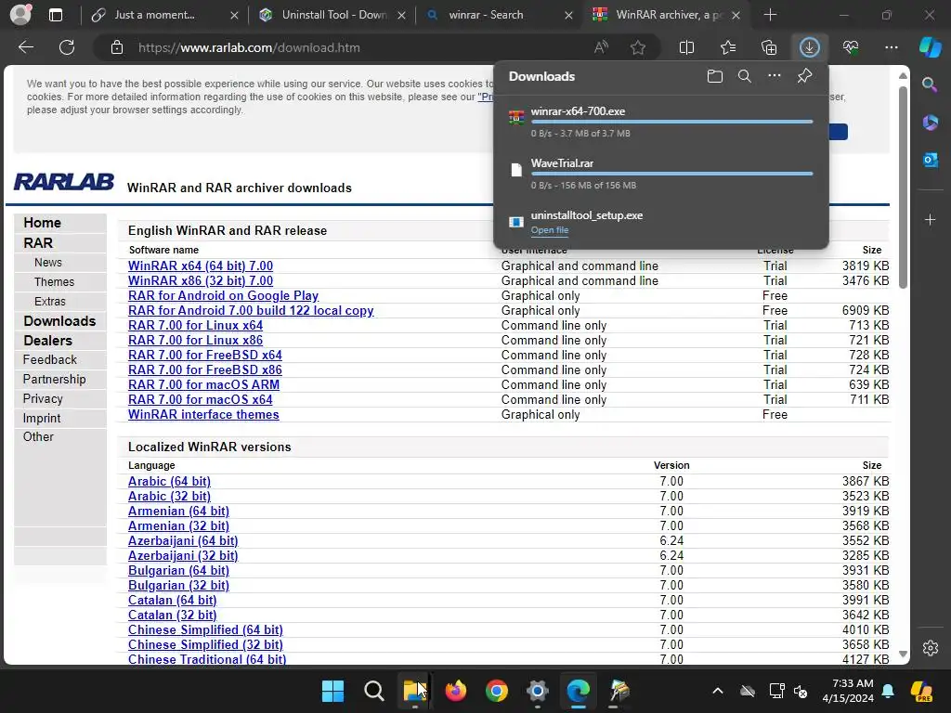The height and width of the screenshot is (713, 951).
Task: Open the Microsoft 365 sidebar icon
Action: pos(930,123)
